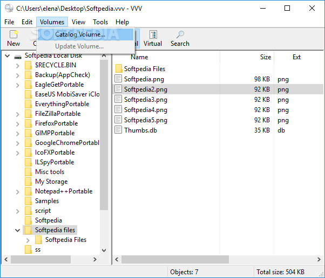Screen dimensions: 325x278
Task: Click file icon of Softpedia3.png
Action: (x=118, y=99)
